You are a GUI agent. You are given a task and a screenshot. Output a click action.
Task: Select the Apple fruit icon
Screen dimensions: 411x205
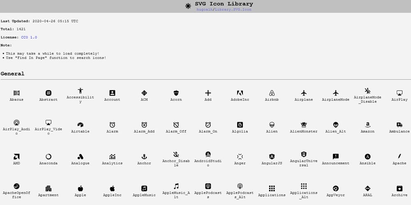(x=81, y=189)
